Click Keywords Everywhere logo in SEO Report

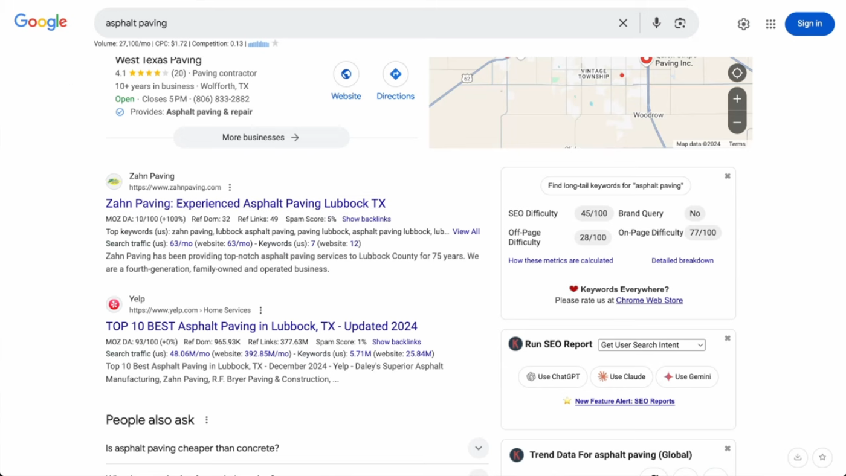point(515,344)
